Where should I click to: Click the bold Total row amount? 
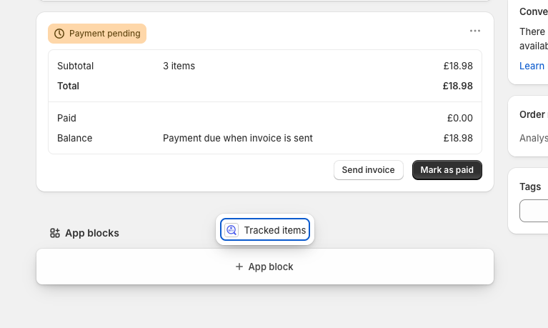coord(457,86)
